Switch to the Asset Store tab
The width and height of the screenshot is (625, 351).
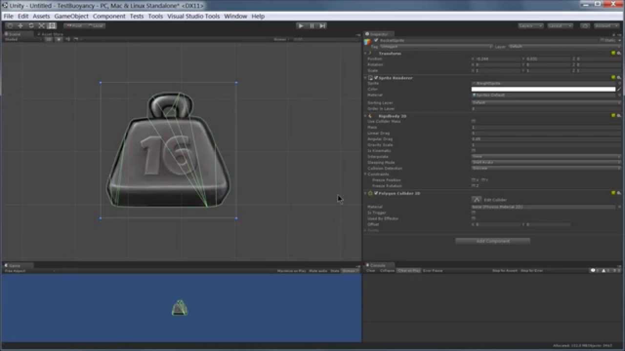(51, 34)
